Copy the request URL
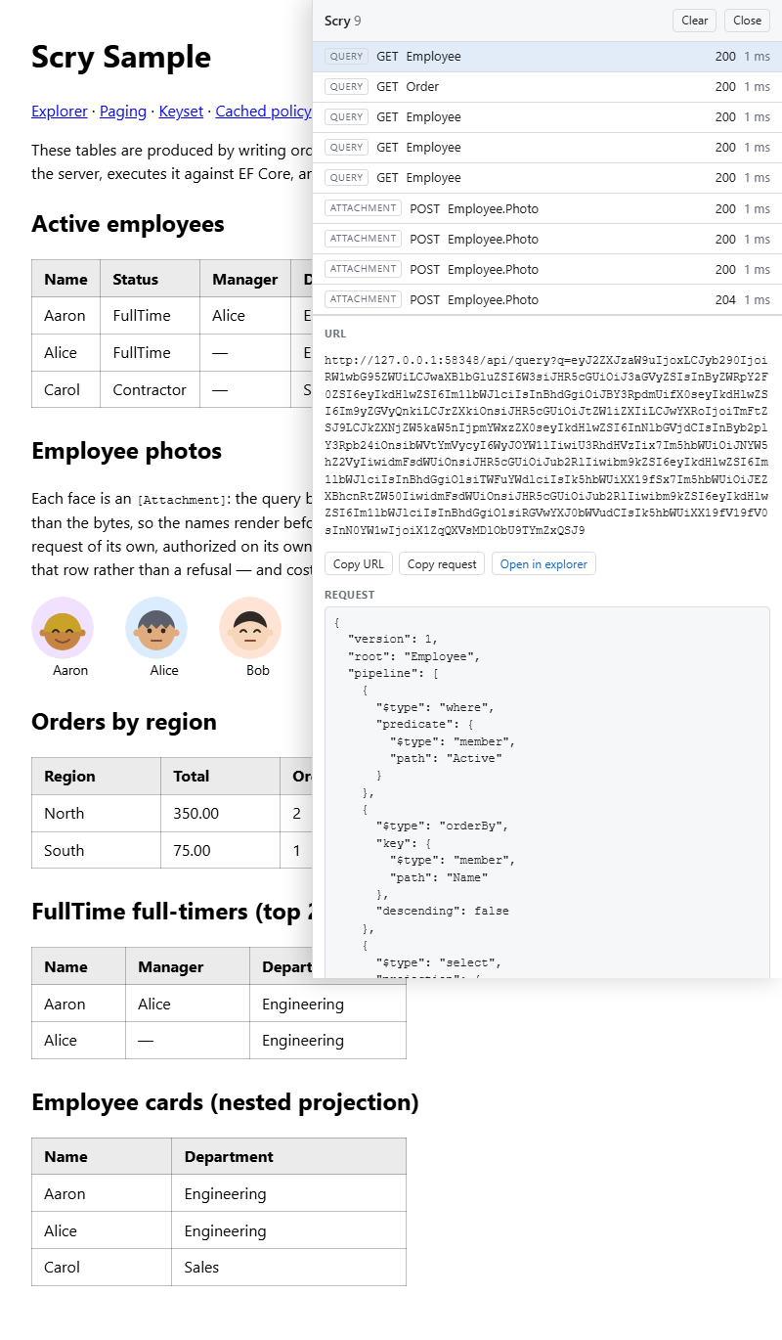The image size is (782, 1340). pyautogui.click(x=359, y=563)
